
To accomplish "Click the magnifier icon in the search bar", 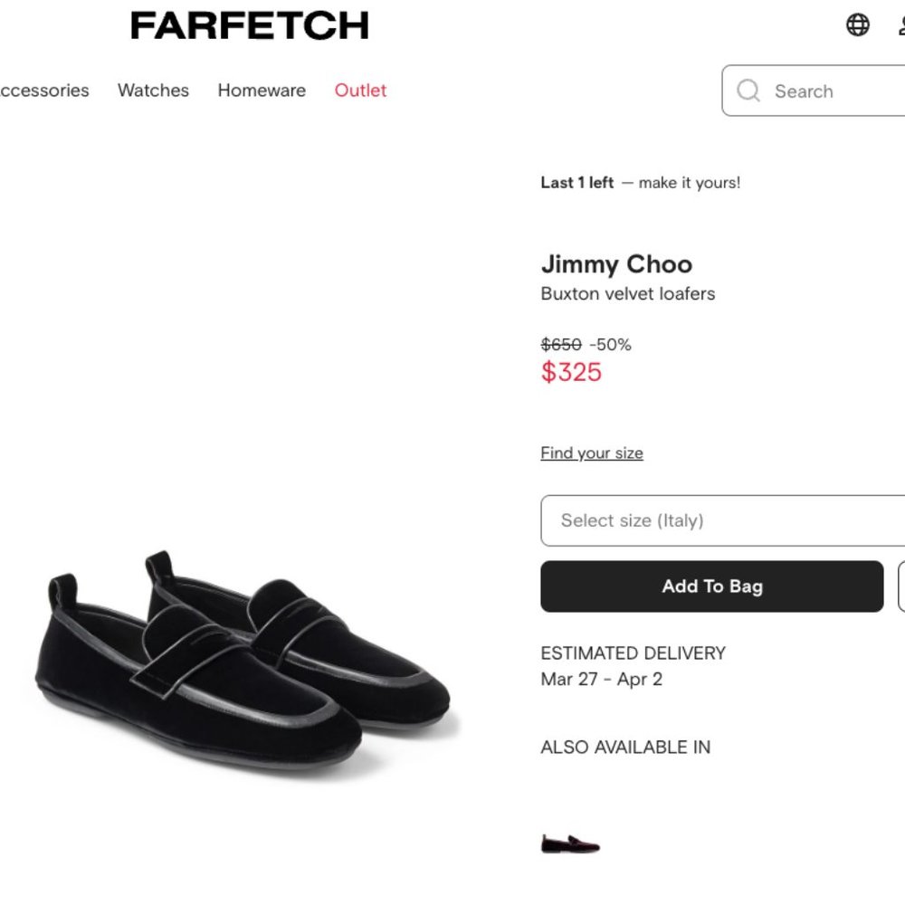I will click(x=748, y=90).
